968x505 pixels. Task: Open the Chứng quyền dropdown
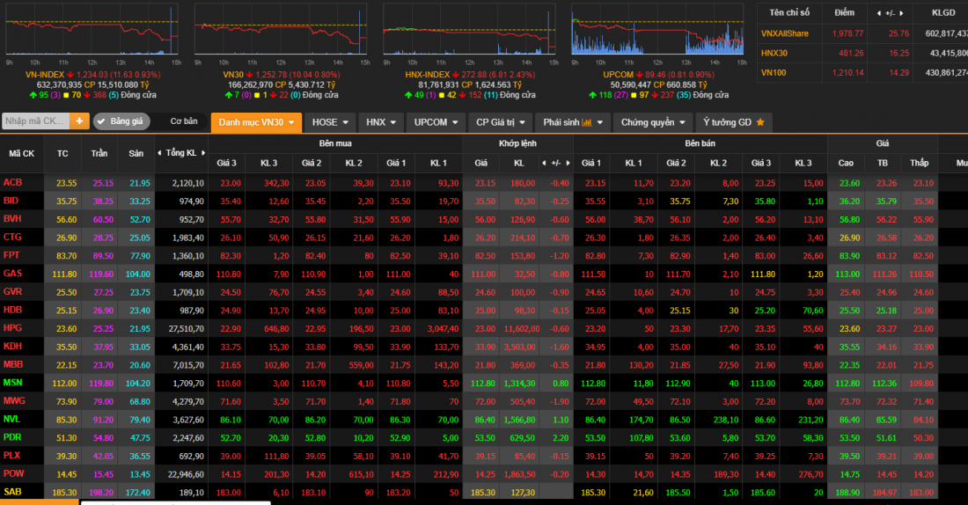click(653, 122)
